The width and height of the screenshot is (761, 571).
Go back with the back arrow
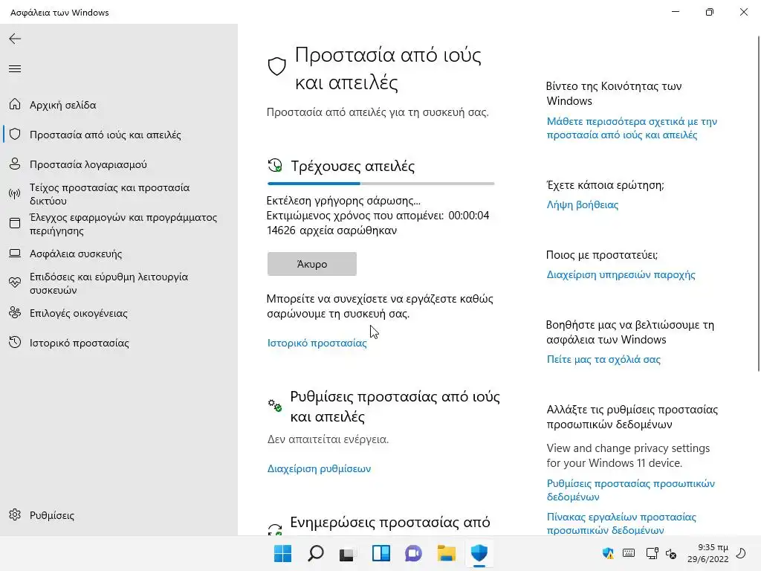[x=15, y=39]
